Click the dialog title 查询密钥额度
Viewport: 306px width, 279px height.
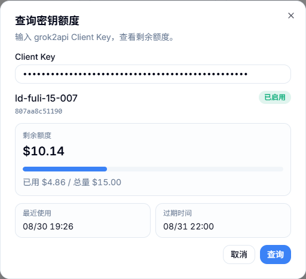(x=47, y=20)
